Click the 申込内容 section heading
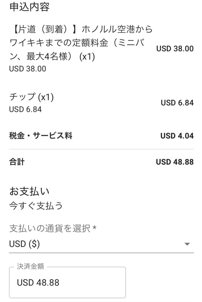This screenshot has width=202, height=302. 29,7
